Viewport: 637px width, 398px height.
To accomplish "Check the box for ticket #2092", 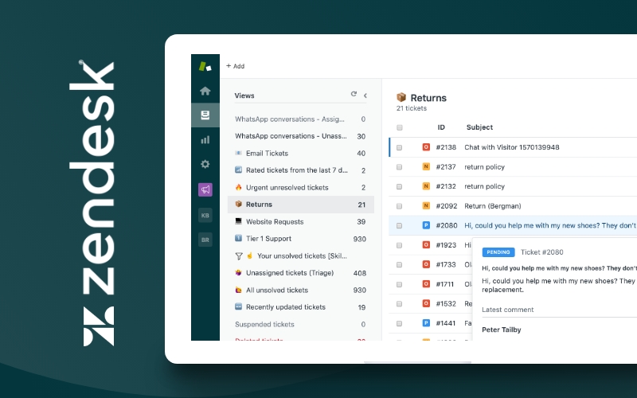I will pyautogui.click(x=400, y=206).
